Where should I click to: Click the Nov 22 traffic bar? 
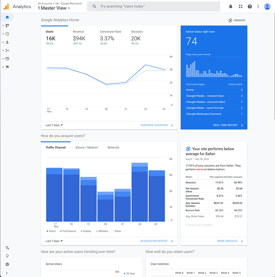tap(139, 192)
